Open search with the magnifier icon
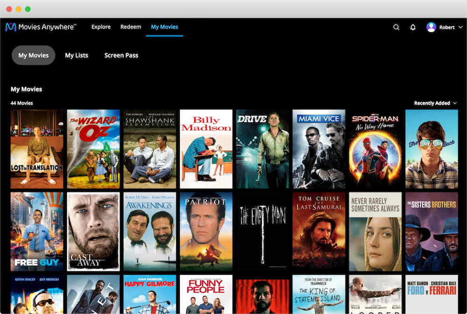 (396, 28)
